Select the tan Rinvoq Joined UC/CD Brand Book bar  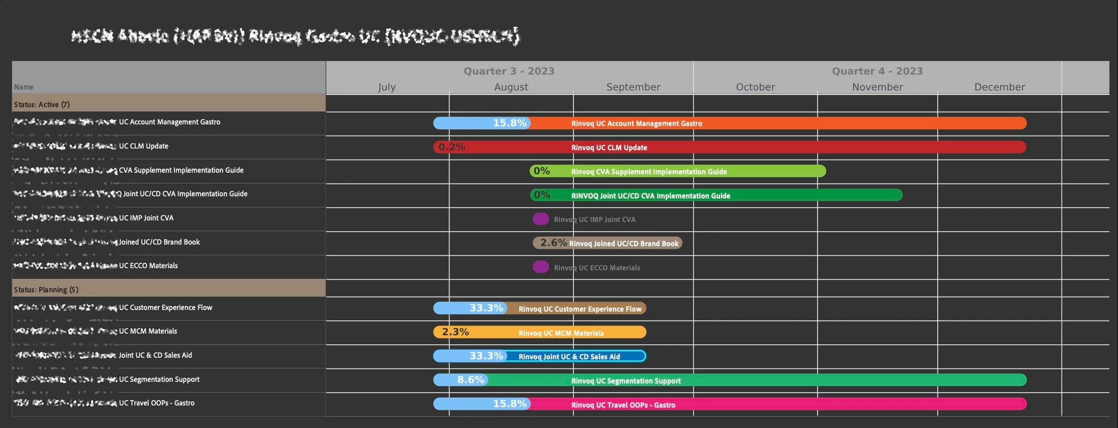tap(607, 243)
